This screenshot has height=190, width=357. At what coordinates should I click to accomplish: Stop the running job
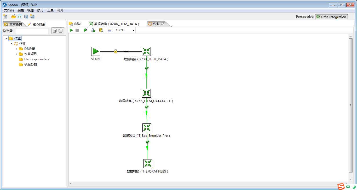77,30
